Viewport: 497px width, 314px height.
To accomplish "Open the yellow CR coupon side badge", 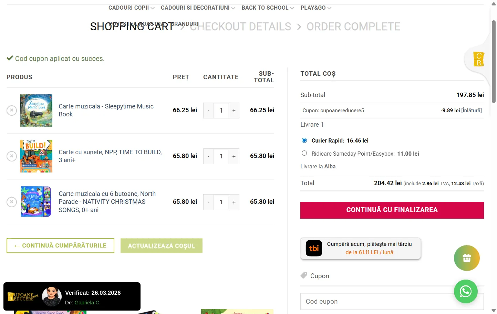I will (478, 59).
